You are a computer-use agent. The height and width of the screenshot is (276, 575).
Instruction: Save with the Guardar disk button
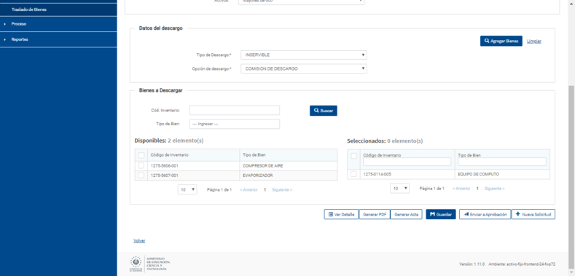[441, 214]
